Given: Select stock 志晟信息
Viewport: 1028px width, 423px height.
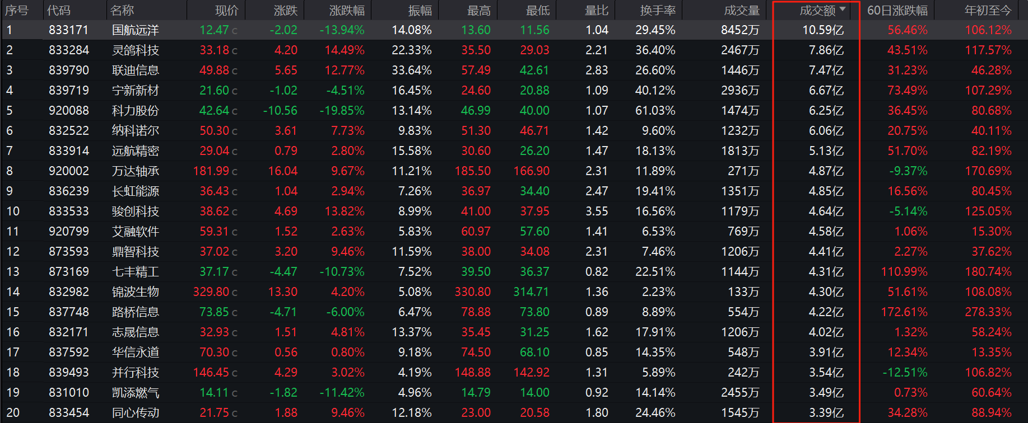Looking at the screenshot, I should (136, 332).
